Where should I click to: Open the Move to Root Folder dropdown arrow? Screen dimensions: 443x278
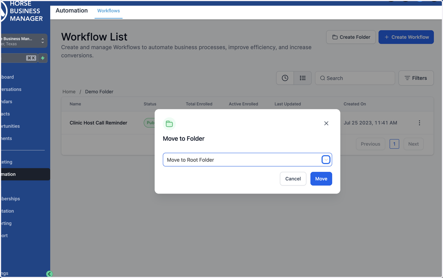[x=326, y=160]
